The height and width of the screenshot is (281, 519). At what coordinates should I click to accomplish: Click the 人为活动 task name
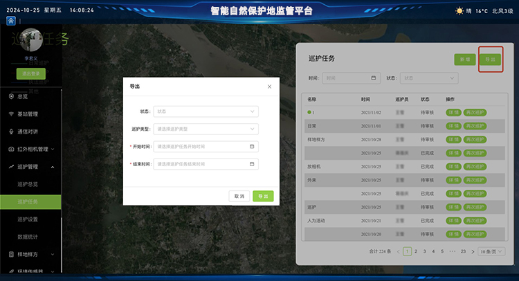pos(316,221)
